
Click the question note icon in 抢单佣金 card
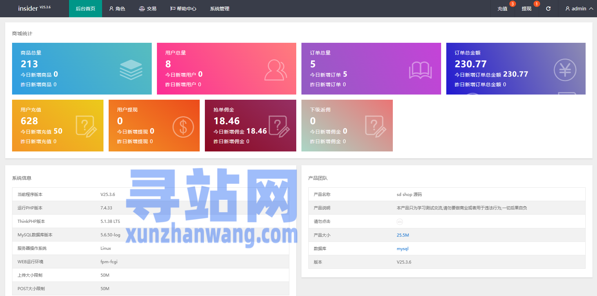(279, 127)
